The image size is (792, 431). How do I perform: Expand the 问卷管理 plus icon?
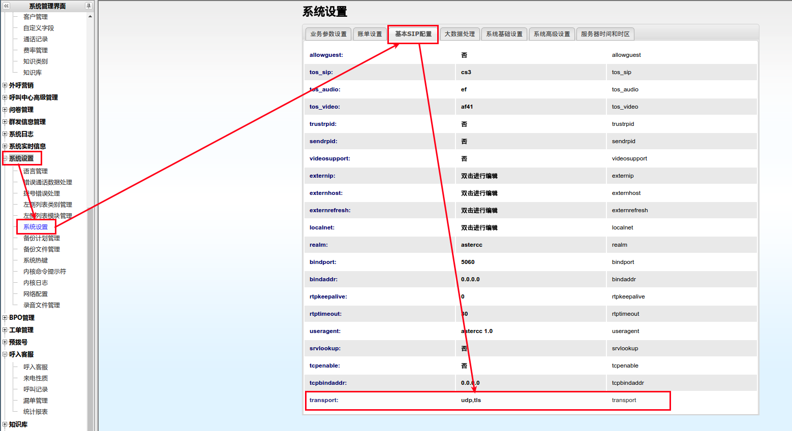tap(5, 110)
